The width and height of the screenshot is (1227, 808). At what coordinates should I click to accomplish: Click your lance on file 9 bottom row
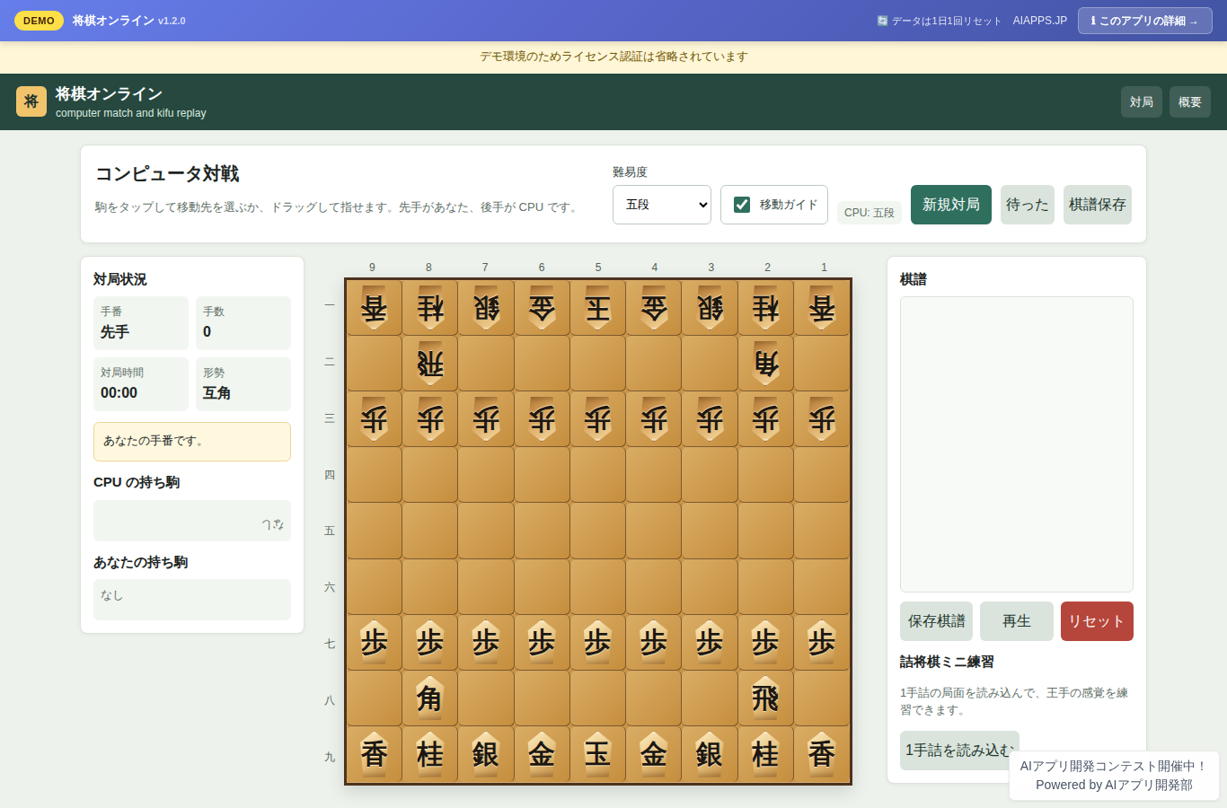pyautogui.click(x=375, y=754)
